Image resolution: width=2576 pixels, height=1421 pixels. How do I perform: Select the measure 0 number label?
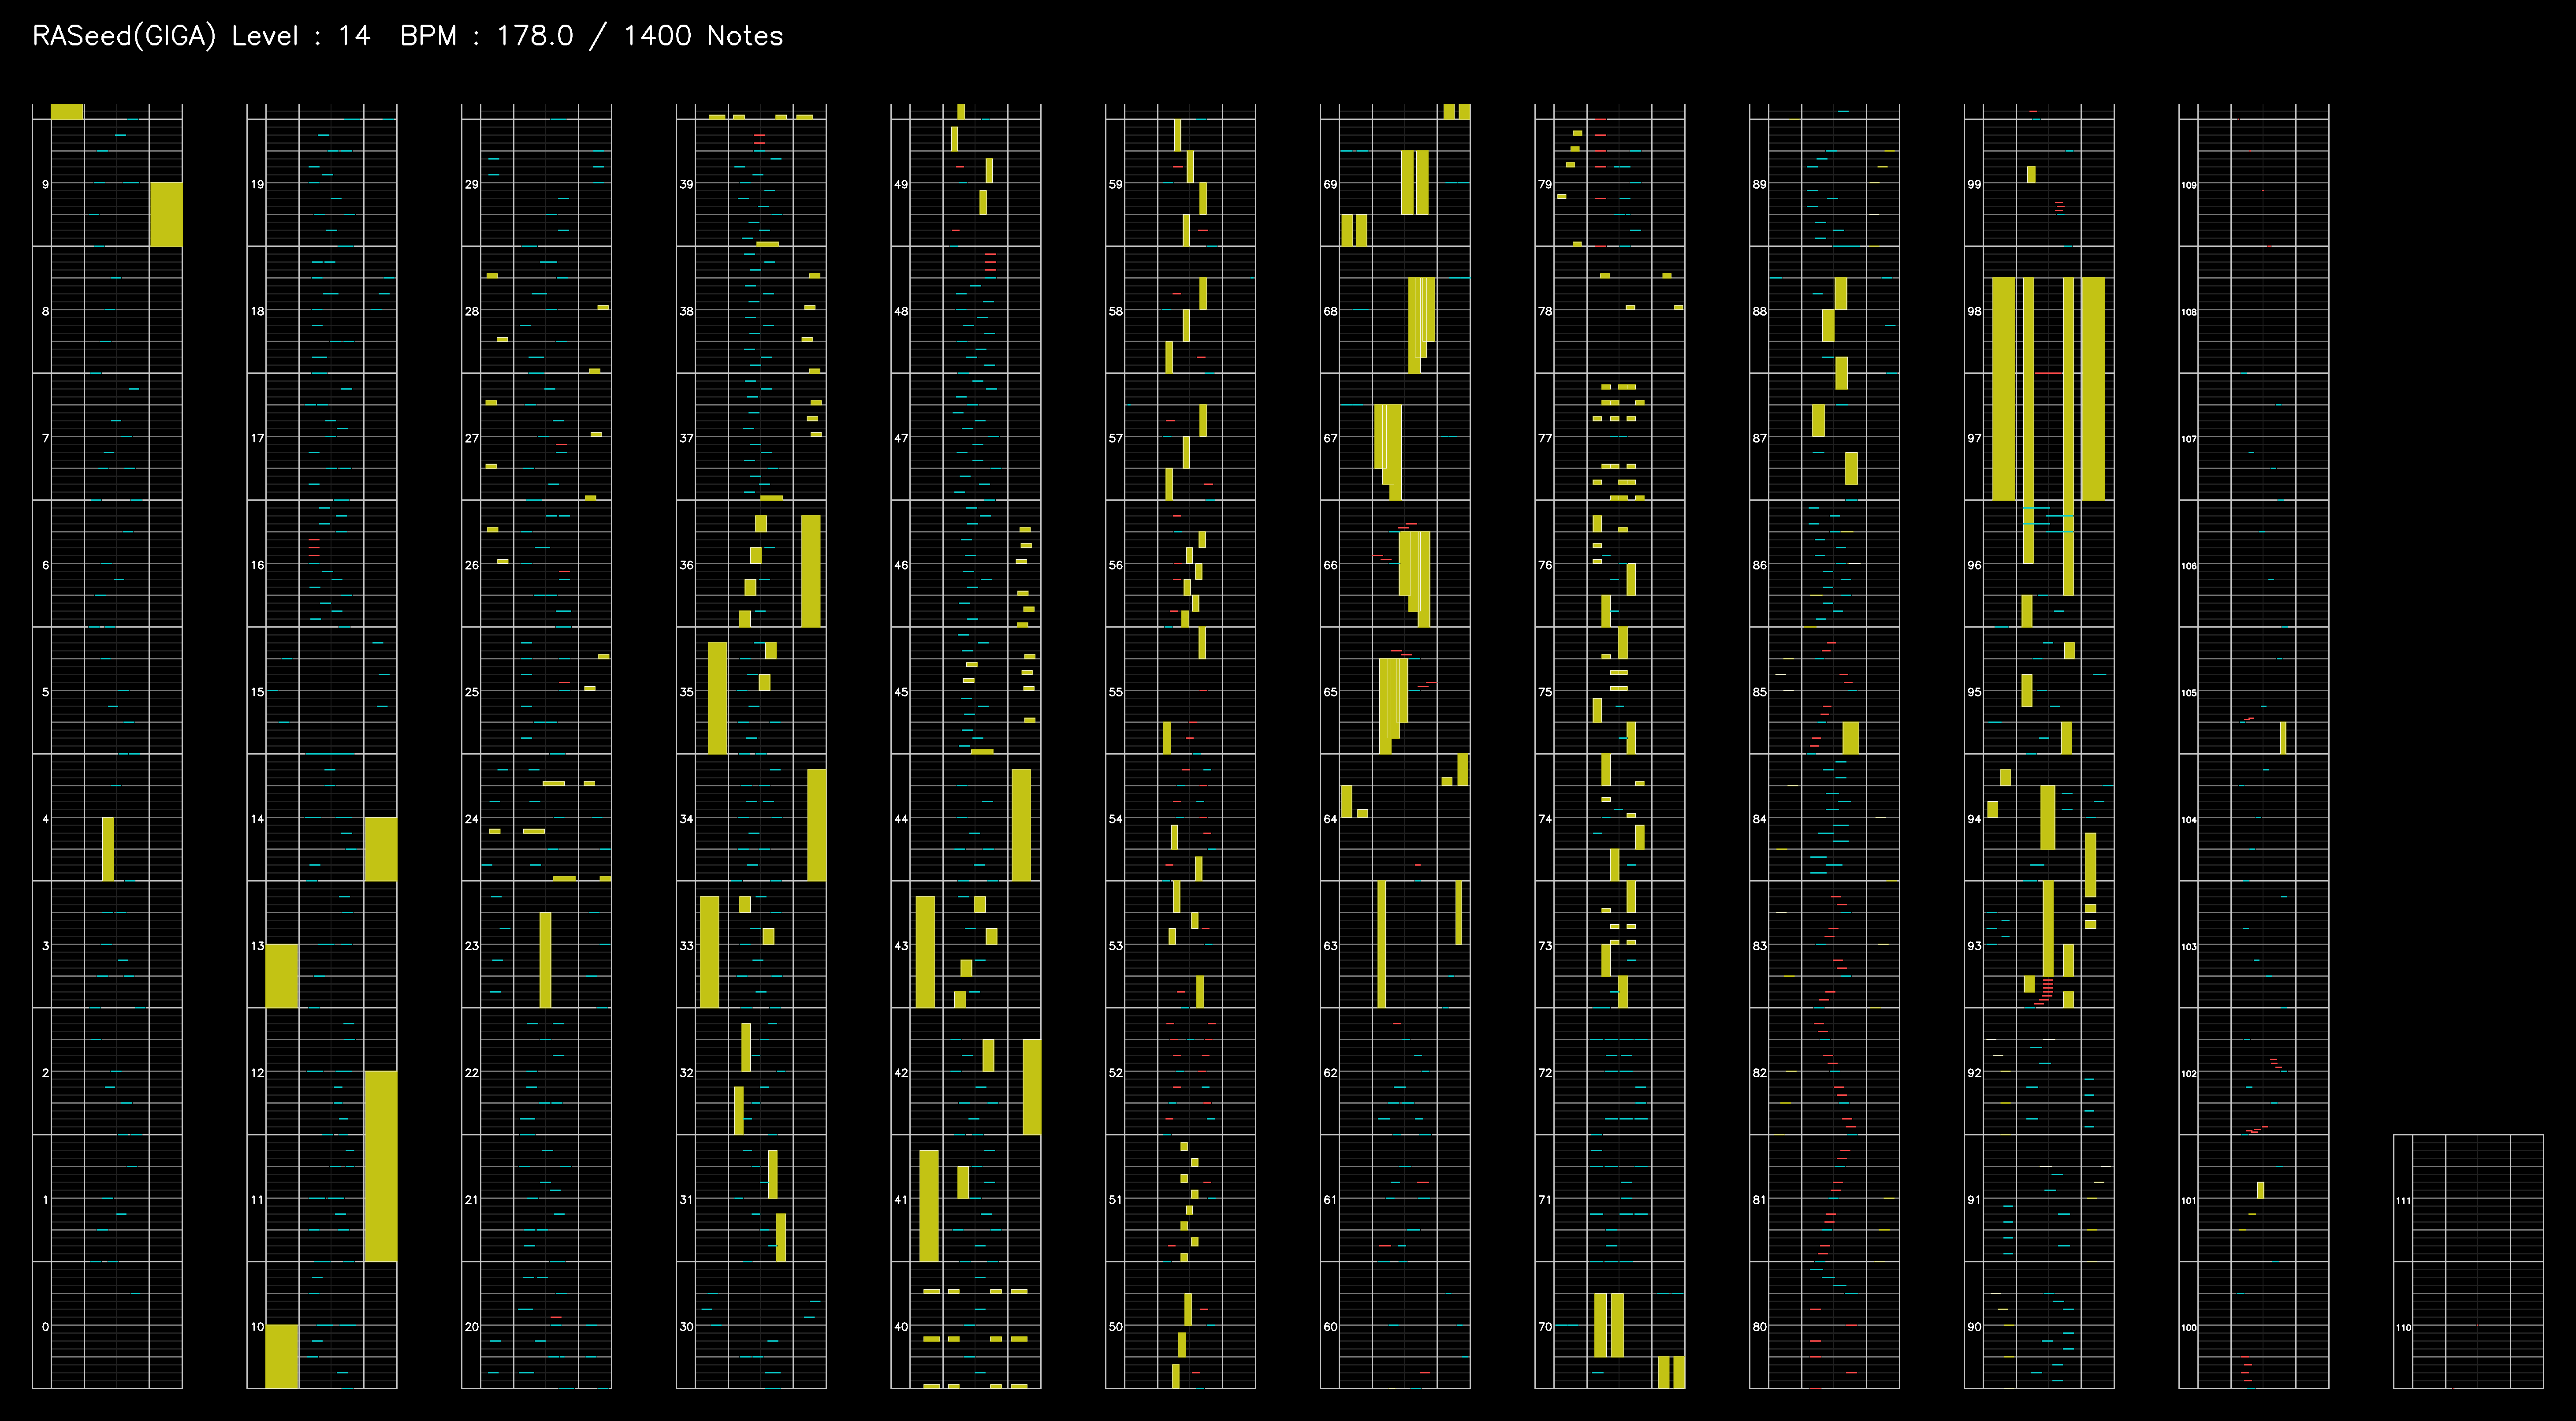[45, 1326]
